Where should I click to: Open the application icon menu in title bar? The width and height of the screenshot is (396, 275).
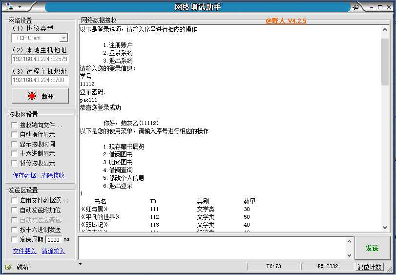tap(9, 6)
